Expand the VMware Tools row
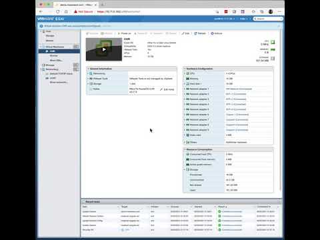 click(x=88, y=79)
